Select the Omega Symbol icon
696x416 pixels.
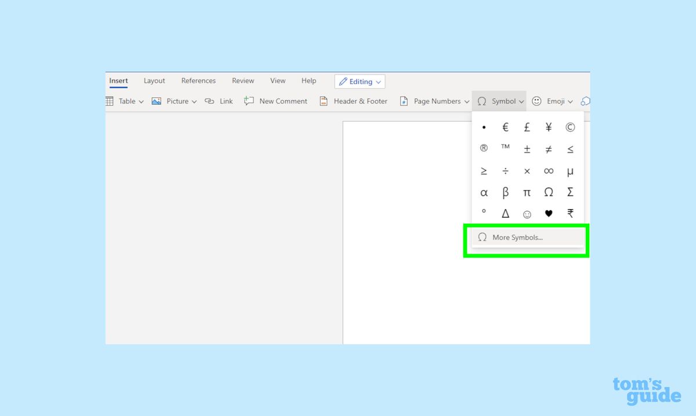click(x=481, y=101)
